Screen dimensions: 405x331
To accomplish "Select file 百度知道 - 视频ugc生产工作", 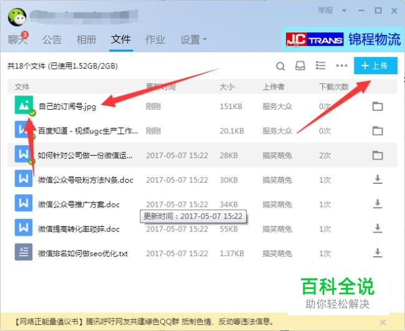I will [88, 131].
